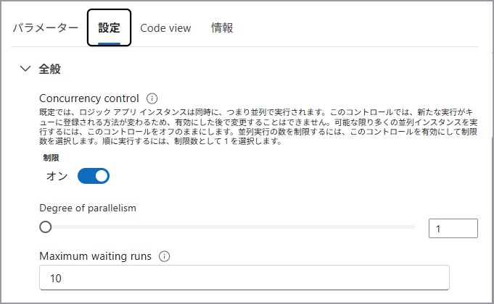
Task: Click the Concurrency control label
Action: point(88,98)
